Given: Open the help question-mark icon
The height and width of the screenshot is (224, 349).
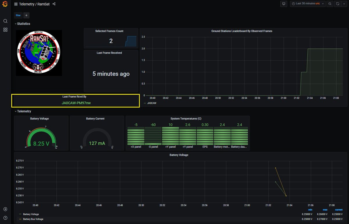Looking at the screenshot, I should 5,218.
